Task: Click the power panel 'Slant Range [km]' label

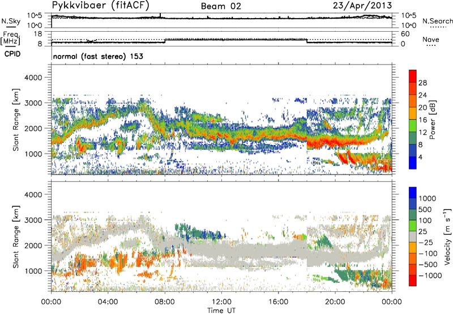Action: [x=16, y=120]
